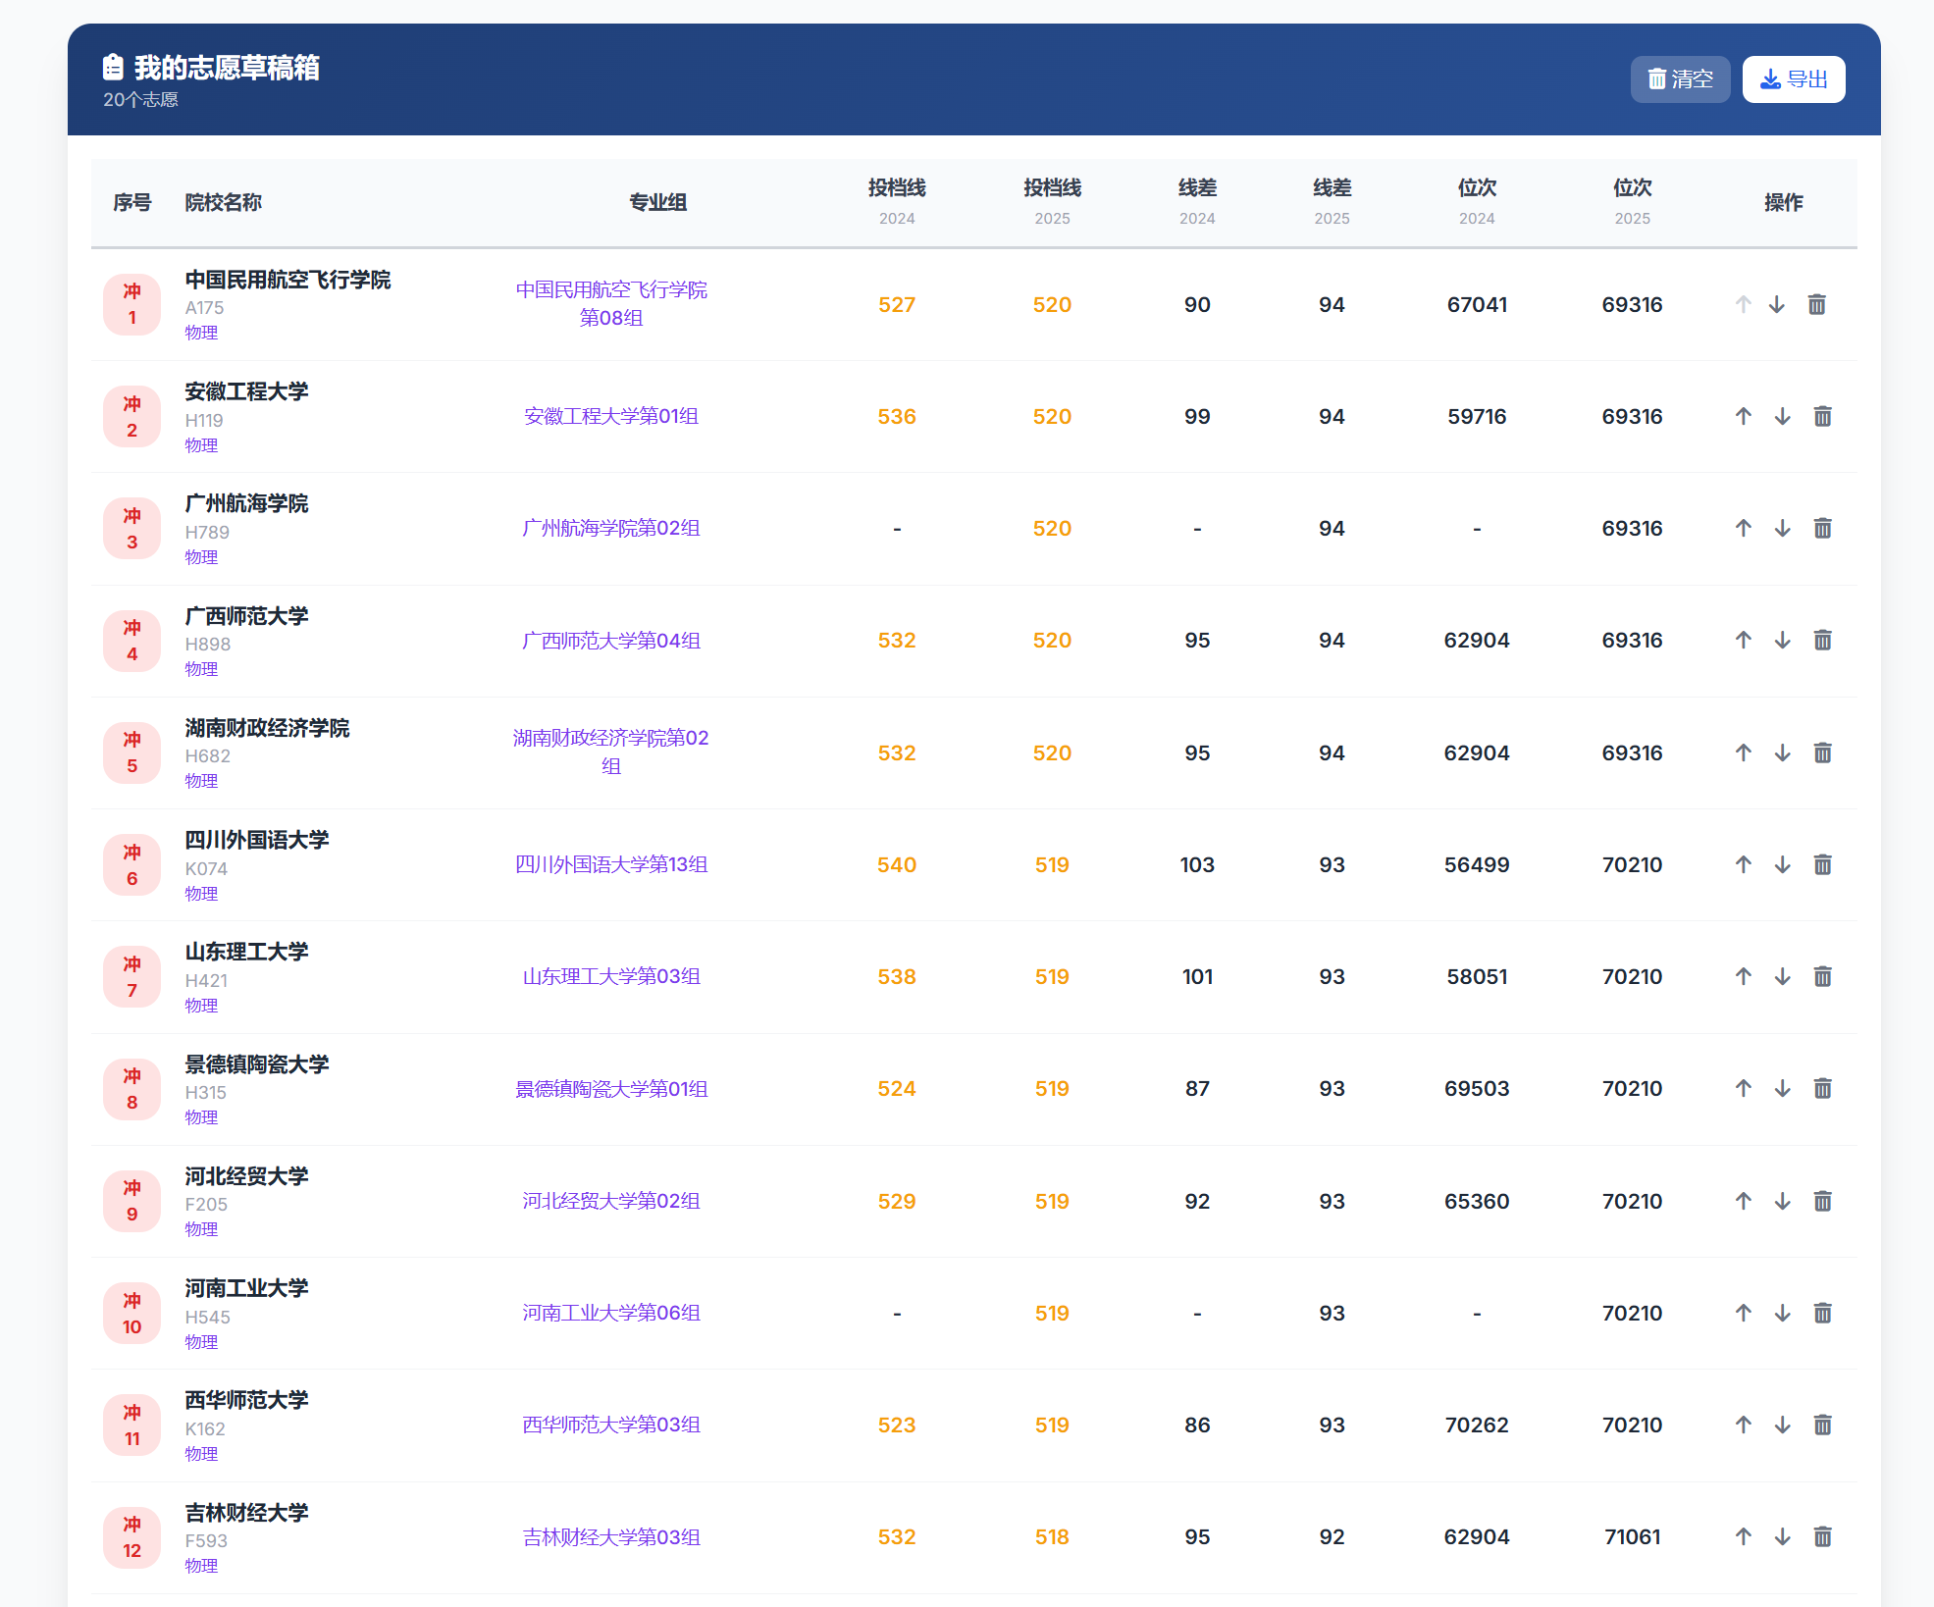Viewport: 1934px width, 1607px height.
Task: Open 吉林财经大学第03组 link
Action: pyautogui.click(x=611, y=1537)
